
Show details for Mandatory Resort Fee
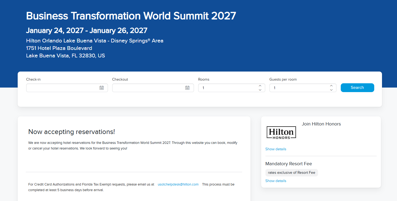pos(276,181)
